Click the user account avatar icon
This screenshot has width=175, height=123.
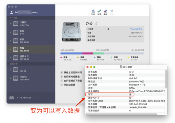point(12,12)
